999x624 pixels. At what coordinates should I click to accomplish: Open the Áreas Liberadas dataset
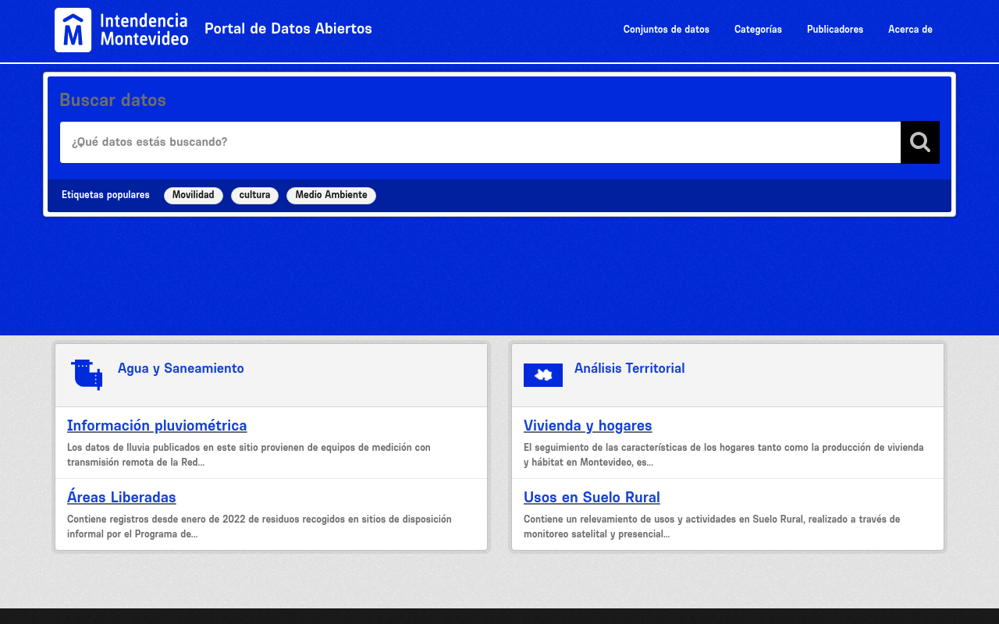pyautogui.click(x=122, y=498)
